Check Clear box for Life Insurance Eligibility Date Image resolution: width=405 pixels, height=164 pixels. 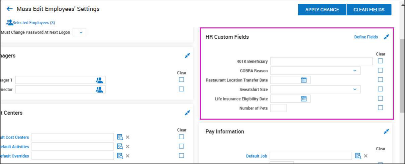pos(380,98)
